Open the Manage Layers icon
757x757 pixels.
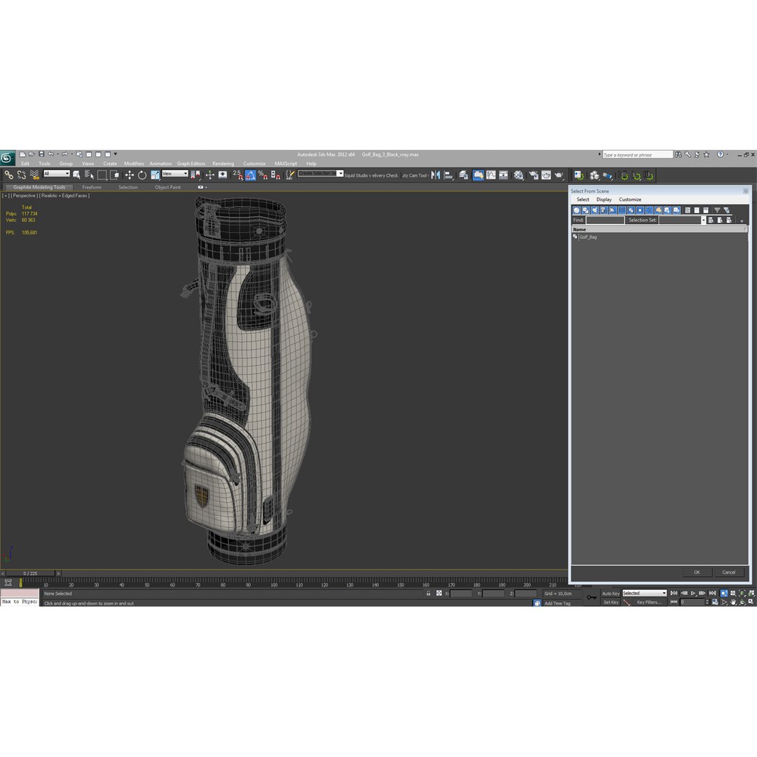tap(463, 175)
